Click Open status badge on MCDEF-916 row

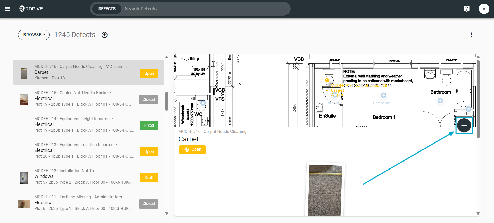(149, 74)
